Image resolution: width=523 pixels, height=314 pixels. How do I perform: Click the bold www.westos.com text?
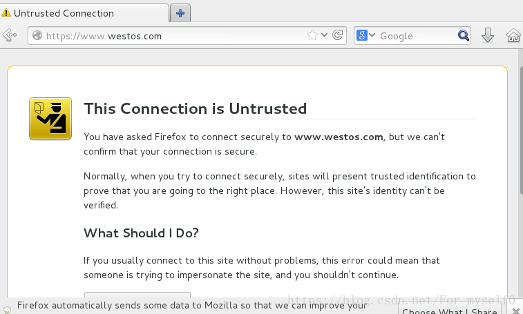[339, 137]
